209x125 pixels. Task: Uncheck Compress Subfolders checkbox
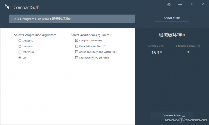(77, 40)
